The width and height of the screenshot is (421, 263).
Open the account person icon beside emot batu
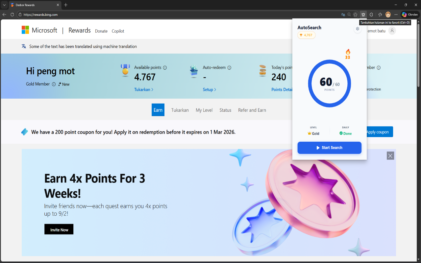click(392, 31)
